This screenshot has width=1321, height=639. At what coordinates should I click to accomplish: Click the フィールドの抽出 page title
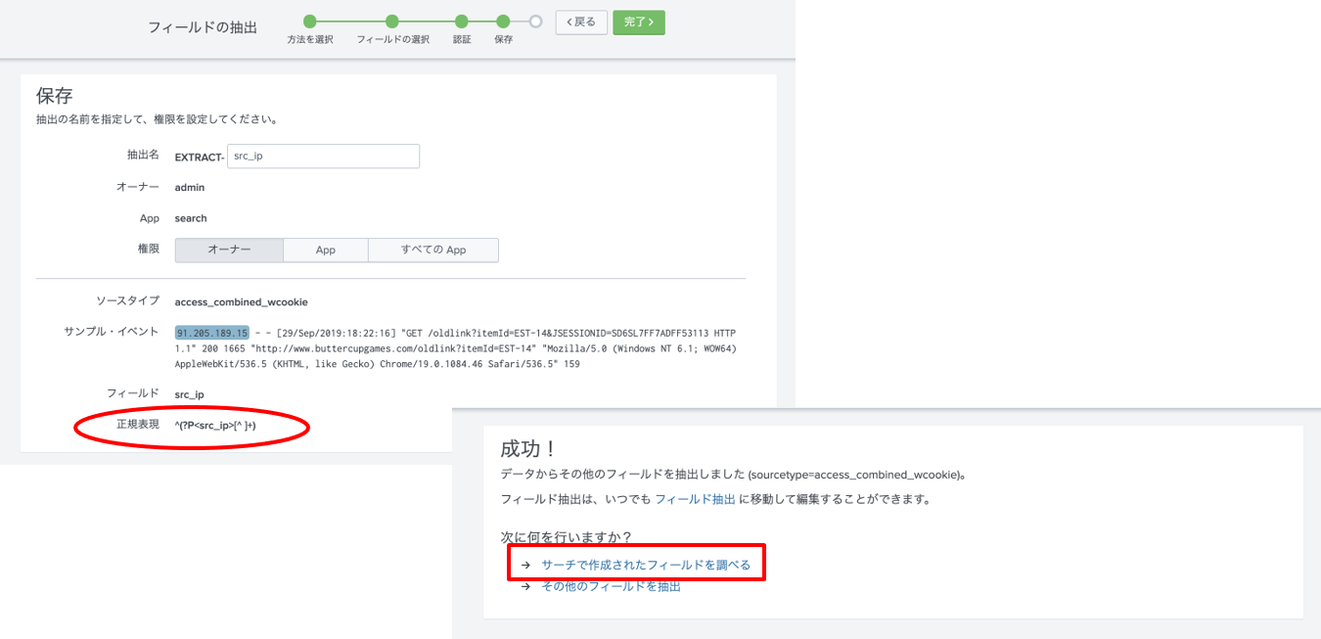(203, 27)
